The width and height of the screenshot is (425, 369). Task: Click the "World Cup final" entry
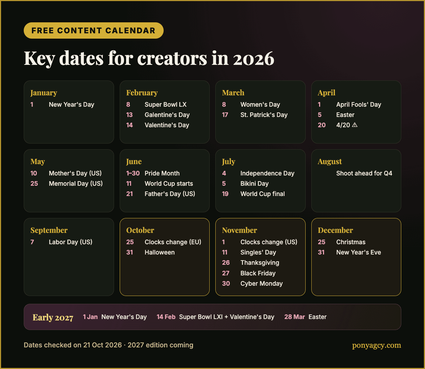pos(262,194)
